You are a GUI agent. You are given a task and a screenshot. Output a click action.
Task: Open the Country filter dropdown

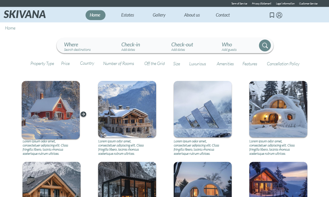pyautogui.click(x=87, y=64)
